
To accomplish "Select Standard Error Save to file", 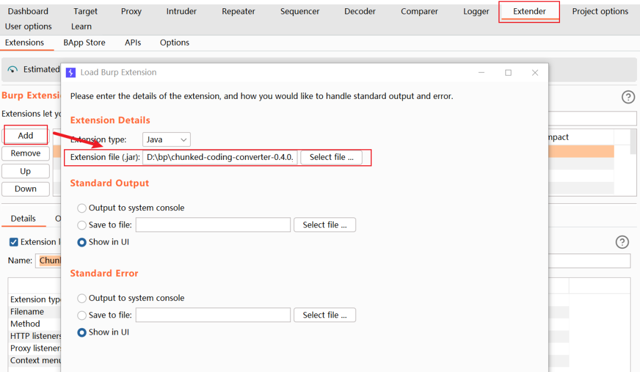I will point(82,315).
